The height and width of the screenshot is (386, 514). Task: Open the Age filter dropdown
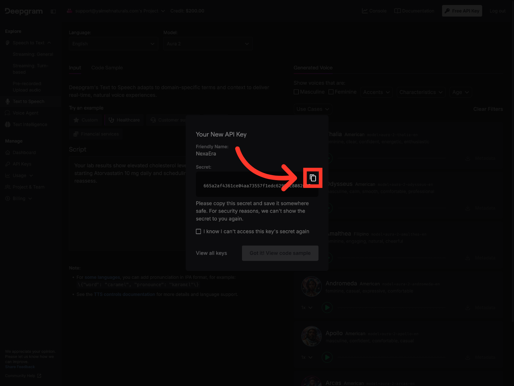(461, 92)
